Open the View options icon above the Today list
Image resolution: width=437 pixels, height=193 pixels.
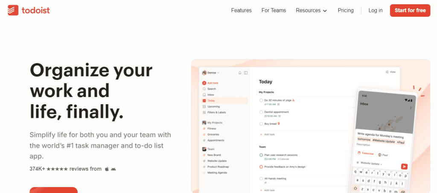click(390, 72)
